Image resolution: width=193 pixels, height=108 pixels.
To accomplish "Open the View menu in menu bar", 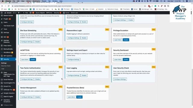I will [23, 1].
